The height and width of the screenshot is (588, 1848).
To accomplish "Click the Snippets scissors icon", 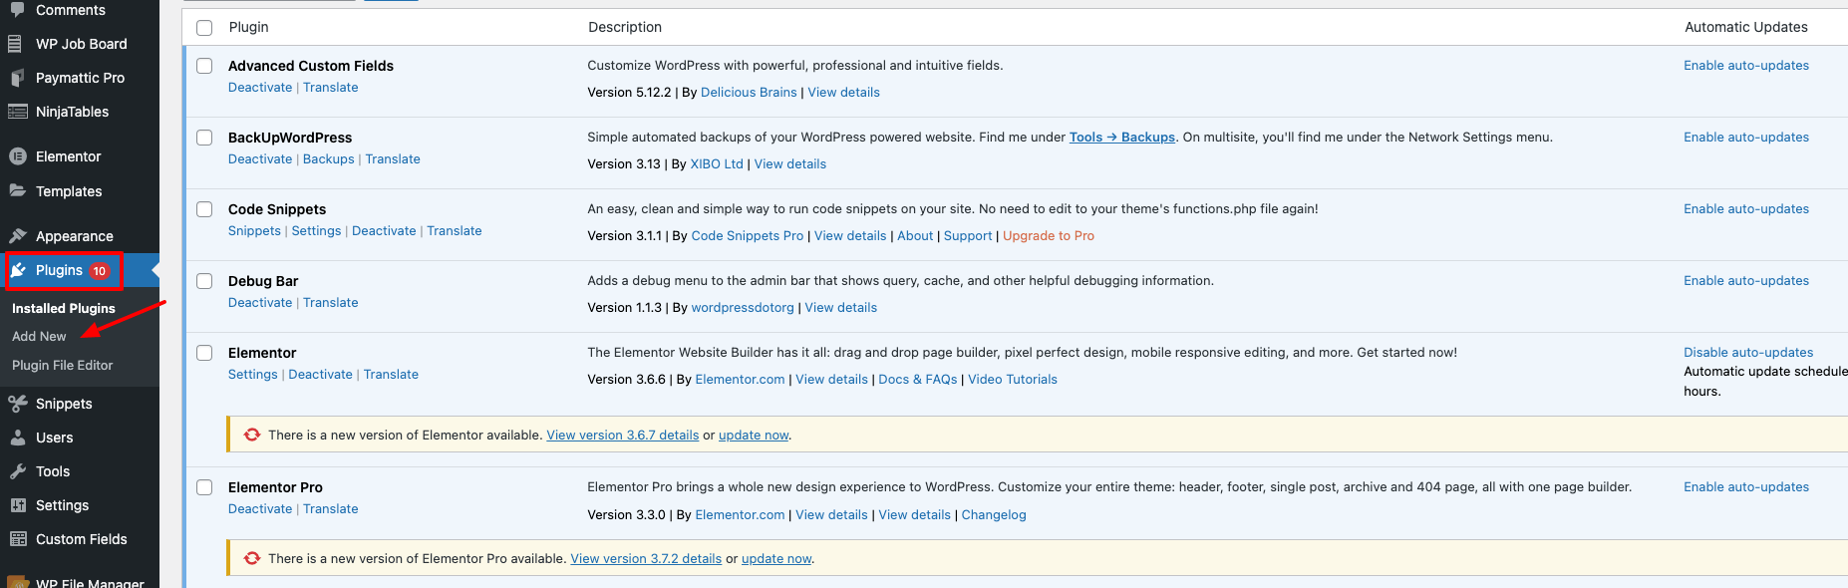I will (x=17, y=404).
